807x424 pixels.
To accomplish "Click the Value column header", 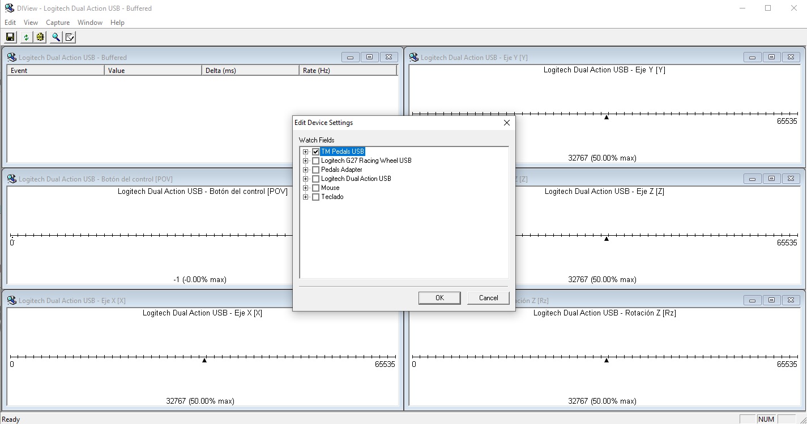I will pos(153,71).
